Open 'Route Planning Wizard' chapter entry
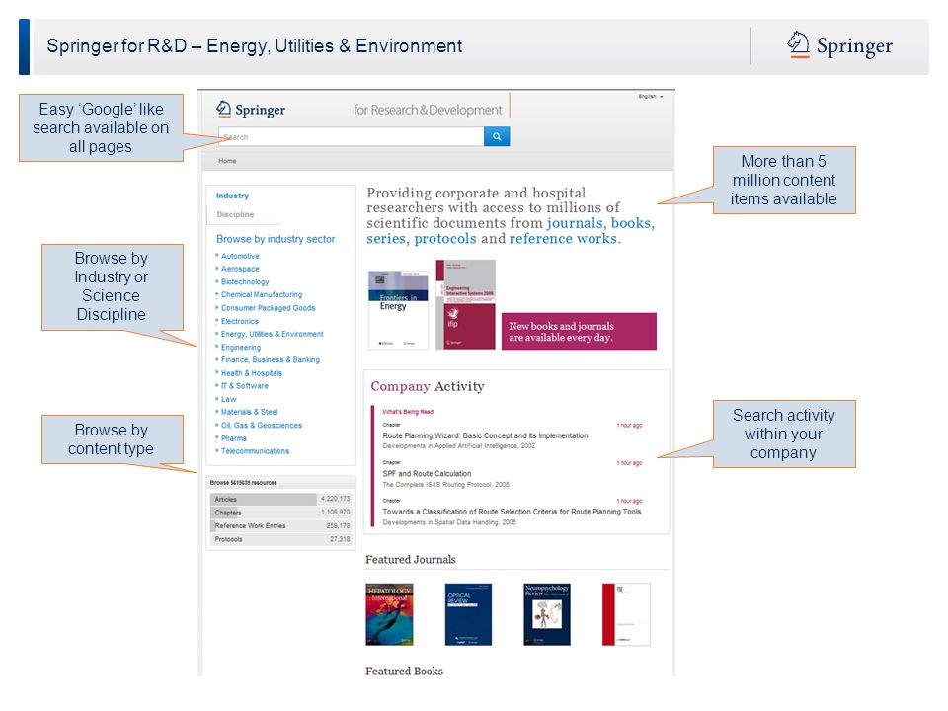The width and height of the screenshot is (948, 711). click(x=485, y=435)
